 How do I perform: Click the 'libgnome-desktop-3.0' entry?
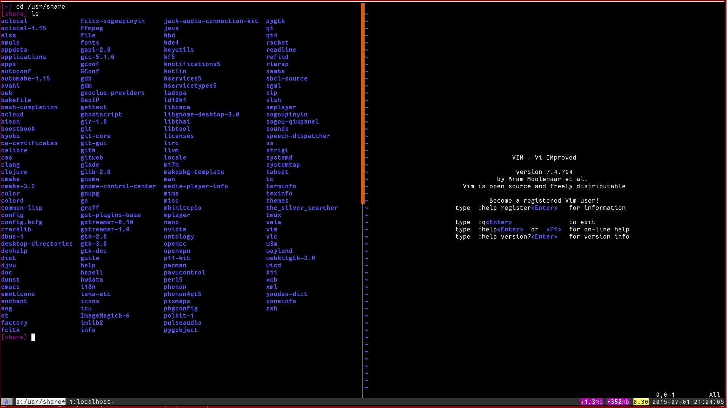pyautogui.click(x=201, y=114)
